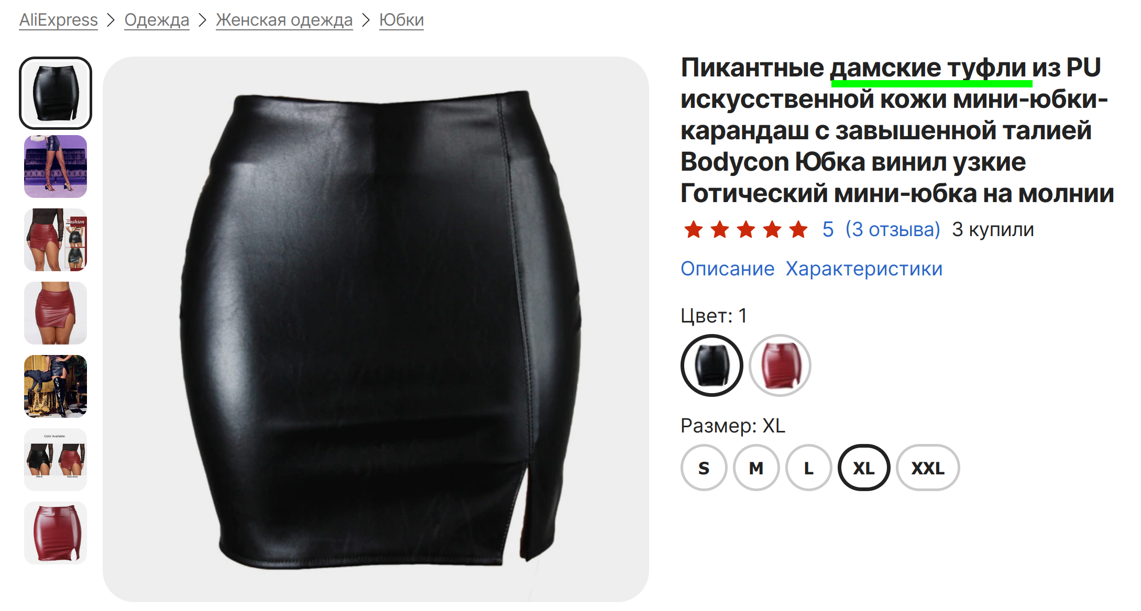Open the AliExpress breadcrumb link
The width and height of the screenshot is (1141, 611).
point(59,20)
